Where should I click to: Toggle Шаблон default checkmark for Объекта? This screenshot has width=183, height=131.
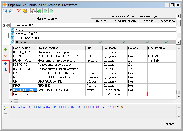pos(100,42)
